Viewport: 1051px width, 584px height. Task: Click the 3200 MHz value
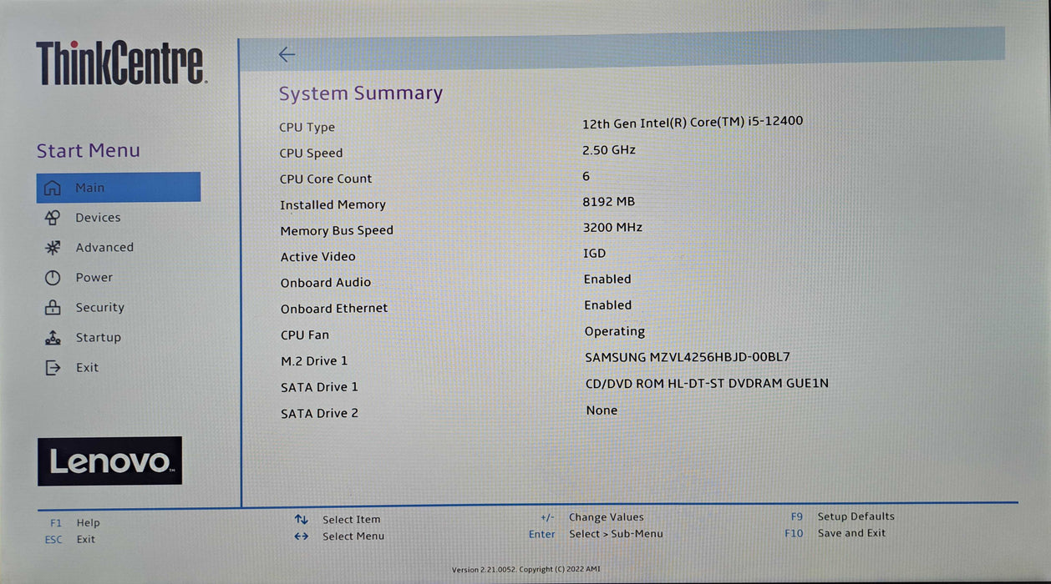point(612,228)
